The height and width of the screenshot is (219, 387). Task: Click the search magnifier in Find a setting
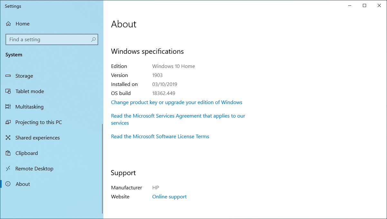point(93,39)
